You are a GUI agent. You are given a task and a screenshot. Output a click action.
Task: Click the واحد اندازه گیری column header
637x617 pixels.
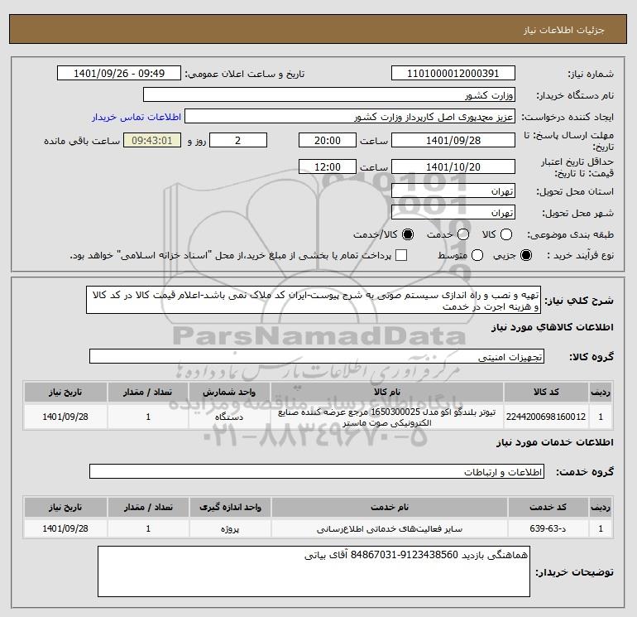coord(230,507)
